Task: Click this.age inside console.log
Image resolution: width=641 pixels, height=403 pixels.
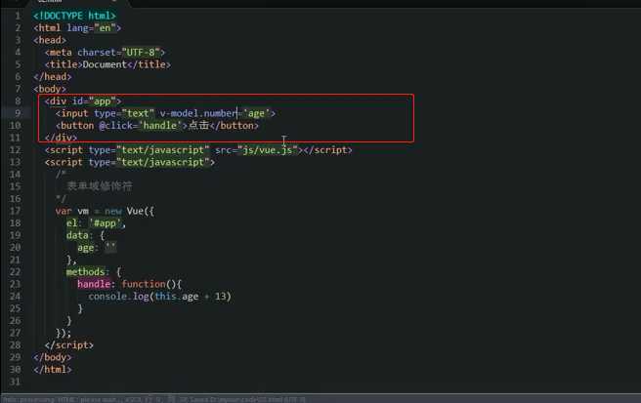Action: click(x=177, y=297)
